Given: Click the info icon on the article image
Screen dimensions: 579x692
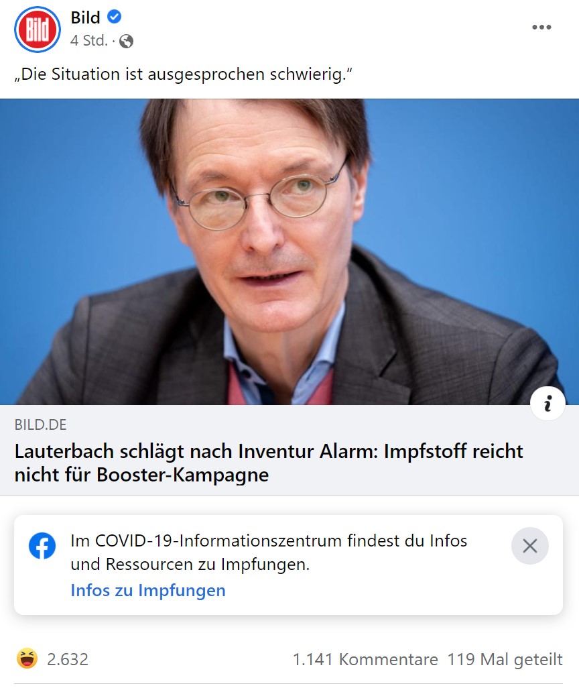Looking at the screenshot, I should (548, 404).
